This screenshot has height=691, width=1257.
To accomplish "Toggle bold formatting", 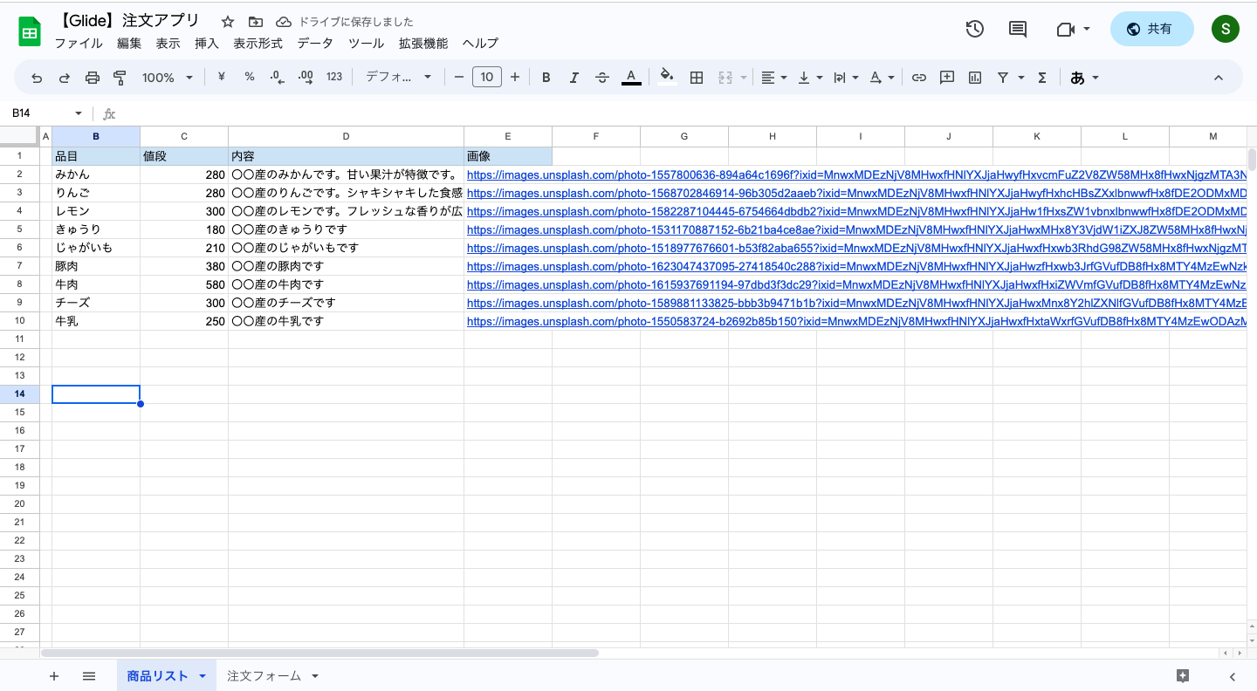I will 546,78.
